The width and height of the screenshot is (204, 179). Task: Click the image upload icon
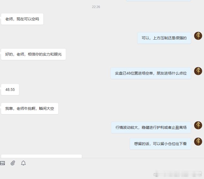pos(2,163)
